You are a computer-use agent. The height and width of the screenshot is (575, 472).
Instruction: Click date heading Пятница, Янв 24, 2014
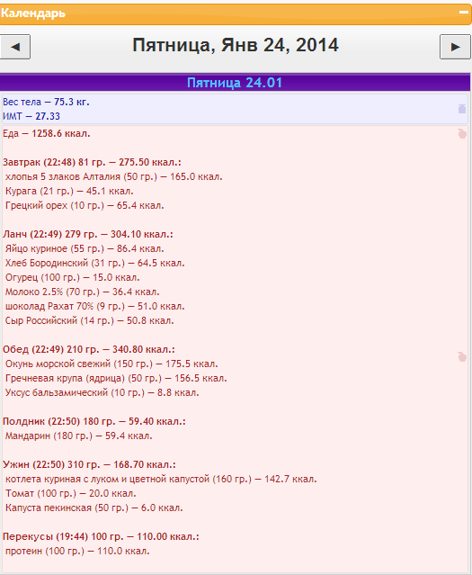[236, 45]
